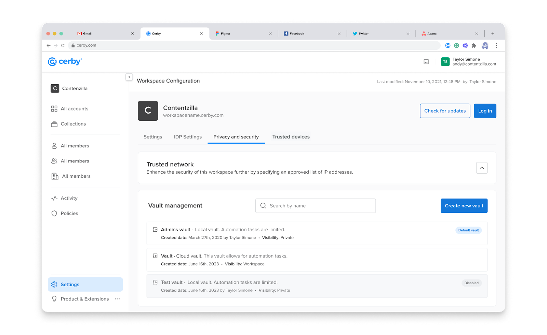Switch to the IDP Settings tab
The height and width of the screenshot is (335, 547).
point(188,137)
